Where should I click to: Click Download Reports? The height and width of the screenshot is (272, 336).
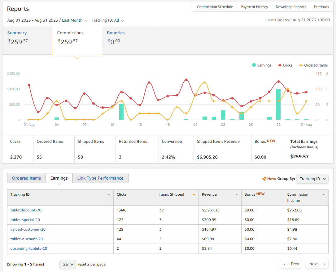tap(291, 7)
